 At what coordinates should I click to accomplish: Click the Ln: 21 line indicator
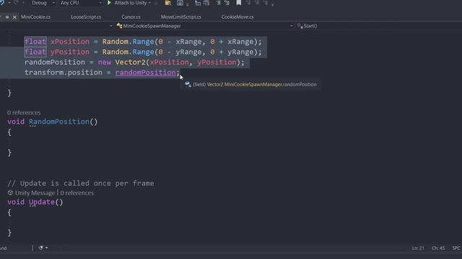pyautogui.click(x=418, y=248)
